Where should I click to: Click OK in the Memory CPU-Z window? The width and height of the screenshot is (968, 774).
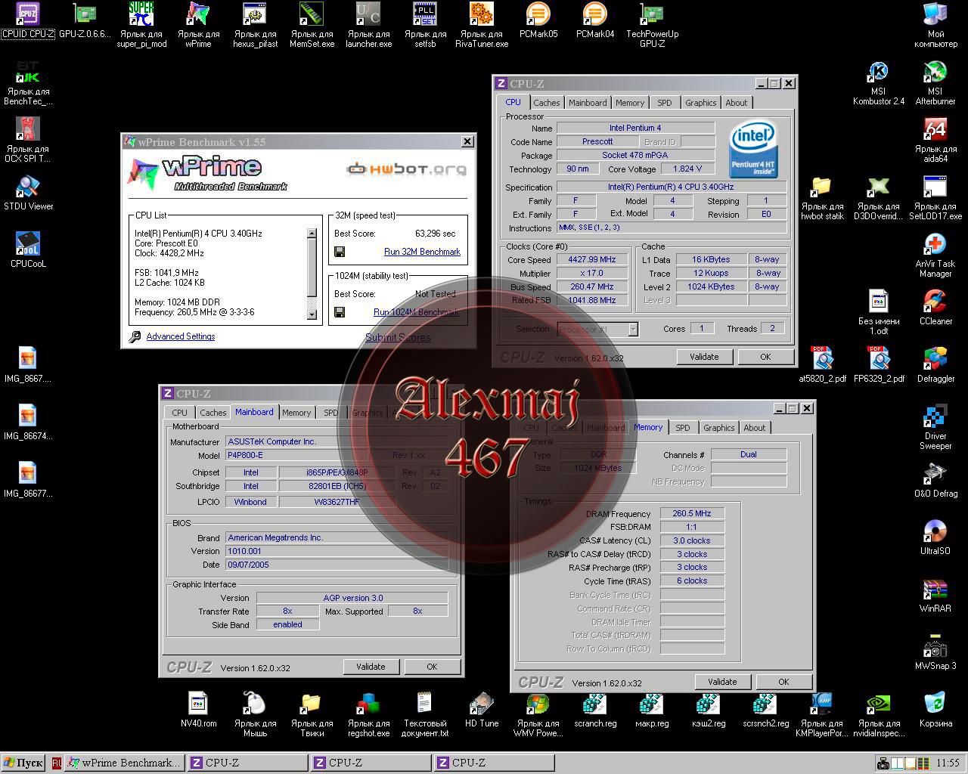(783, 682)
